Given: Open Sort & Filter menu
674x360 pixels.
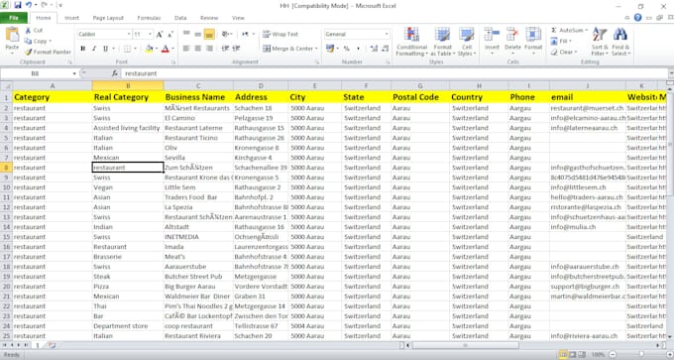Looking at the screenshot, I should [x=600, y=42].
